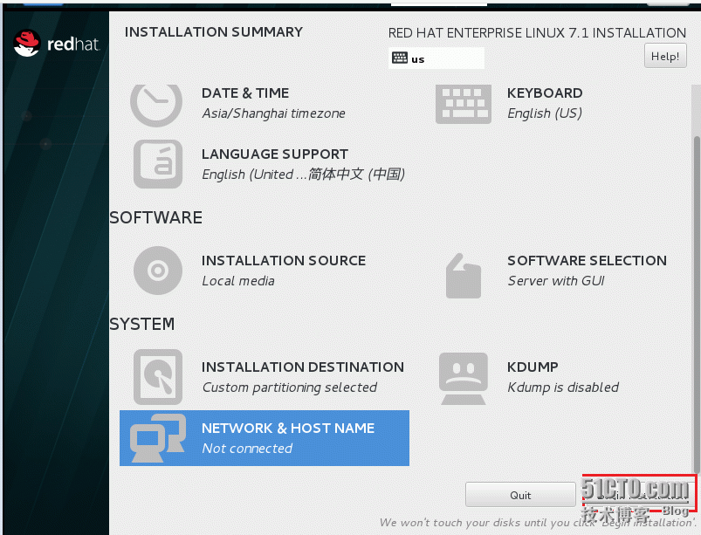Open INSTALLATION SOURCE title
The image size is (701, 535).
pyautogui.click(x=284, y=261)
